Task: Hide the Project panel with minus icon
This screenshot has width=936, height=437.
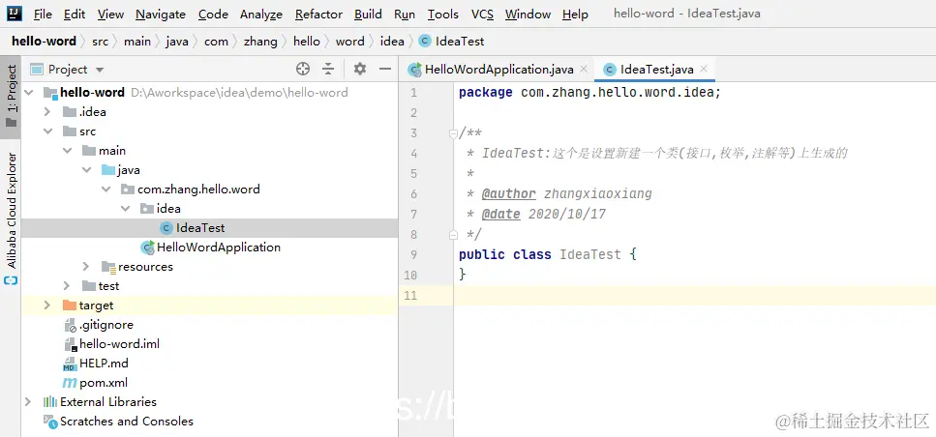Action: coord(385,70)
